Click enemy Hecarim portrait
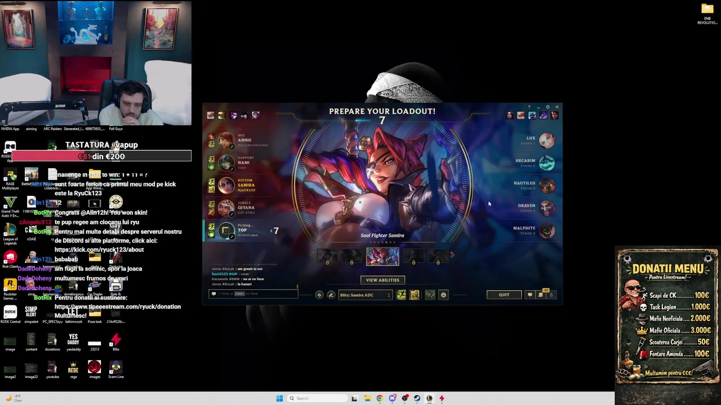Viewport: 721px width, 405px height. (546, 163)
